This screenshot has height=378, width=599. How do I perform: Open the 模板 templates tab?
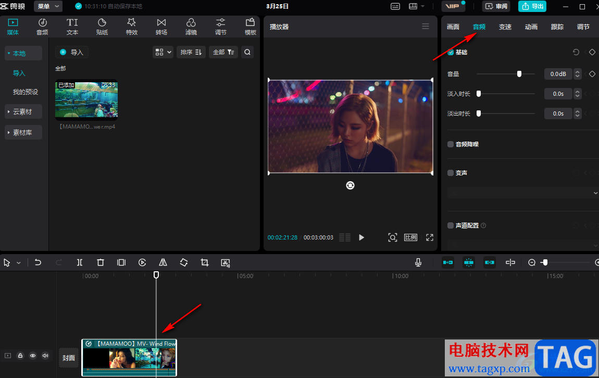(250, 27)
